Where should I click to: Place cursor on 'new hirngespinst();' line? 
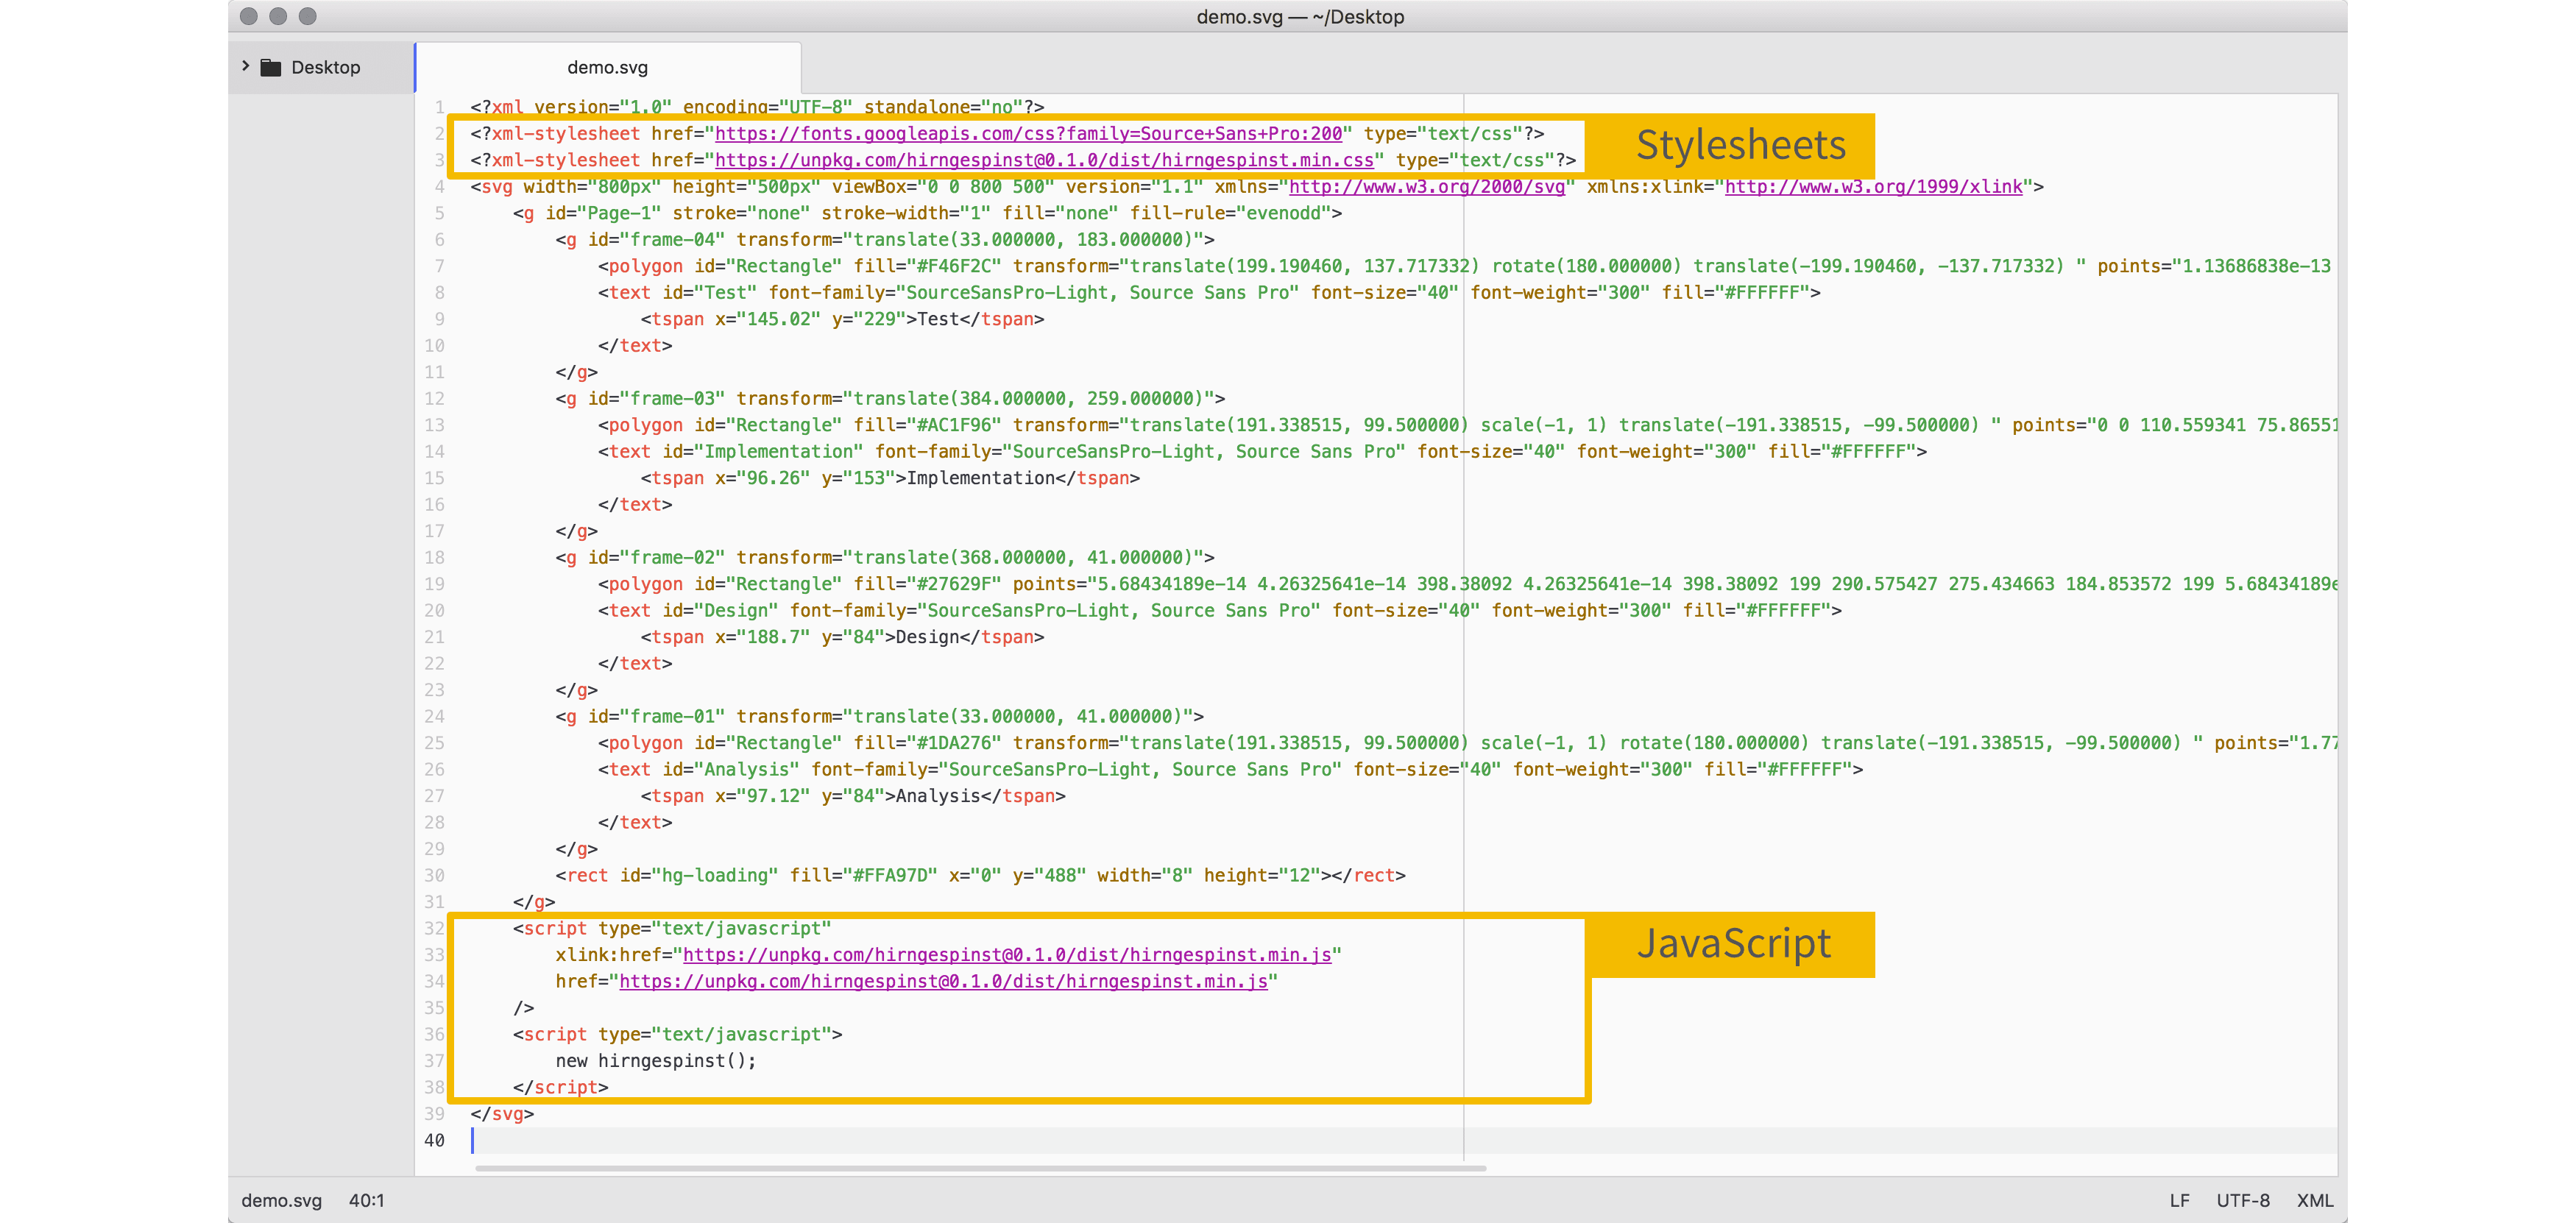656,1061
